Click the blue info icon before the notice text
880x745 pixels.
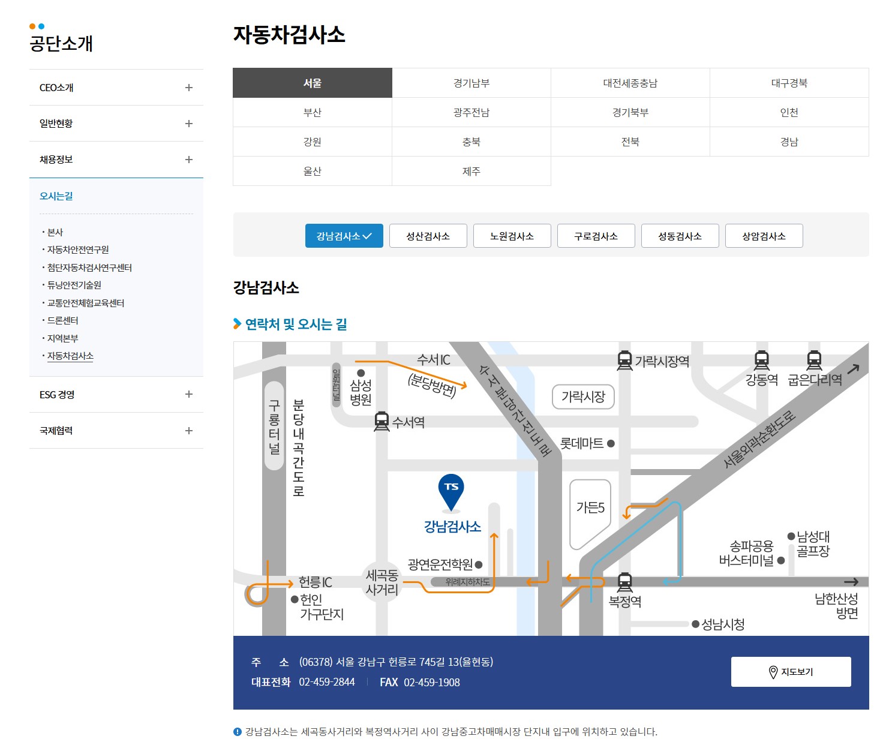coord(237,731)
